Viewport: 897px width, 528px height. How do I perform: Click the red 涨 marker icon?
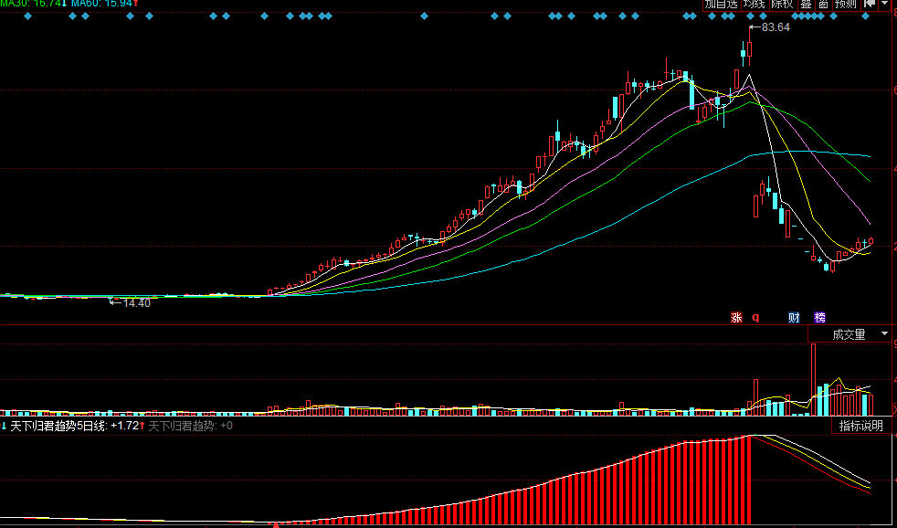click(x=735, y=318)
